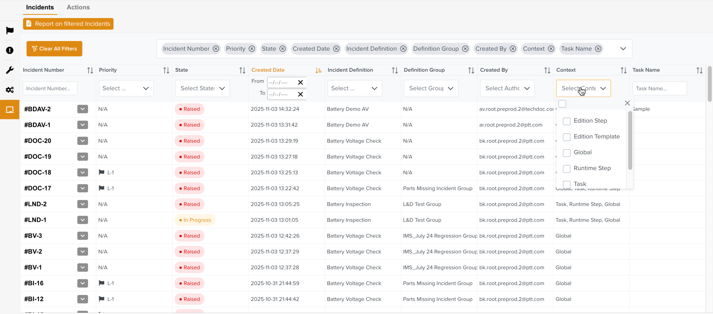Check the Edition Step option

(x=566, y=121)
